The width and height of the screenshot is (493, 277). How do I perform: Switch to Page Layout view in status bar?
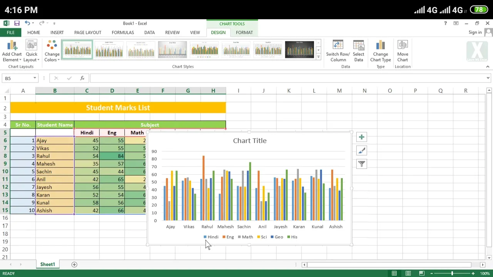408,274
